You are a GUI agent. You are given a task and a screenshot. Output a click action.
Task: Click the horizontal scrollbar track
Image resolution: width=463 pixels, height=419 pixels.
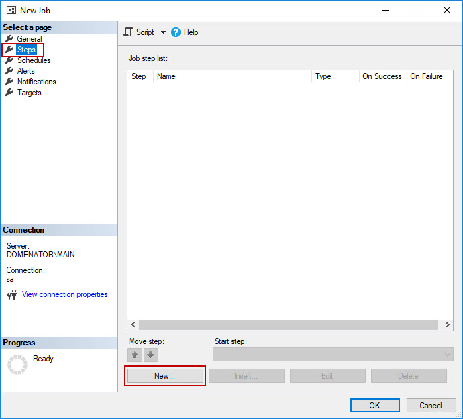288,324
